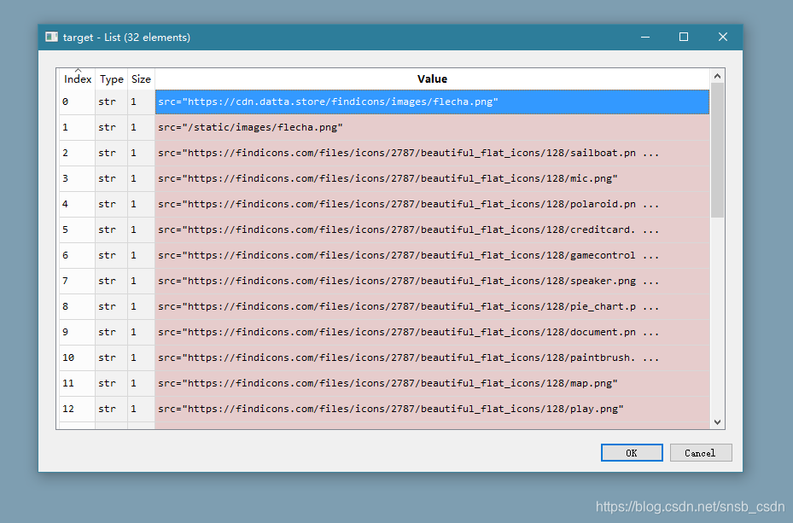Click the Size column header
Image resolution: width=793 pixels, height=523 pixels.
point(141,78)
